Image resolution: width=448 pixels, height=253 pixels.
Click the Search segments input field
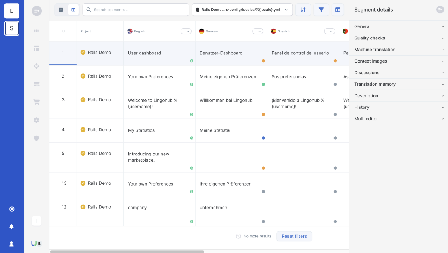point(136,10)
